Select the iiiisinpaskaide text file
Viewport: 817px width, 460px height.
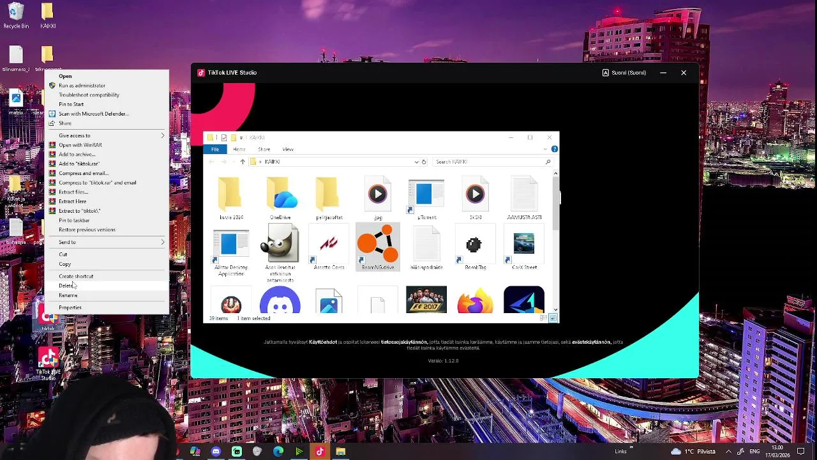tap(426, 247)
